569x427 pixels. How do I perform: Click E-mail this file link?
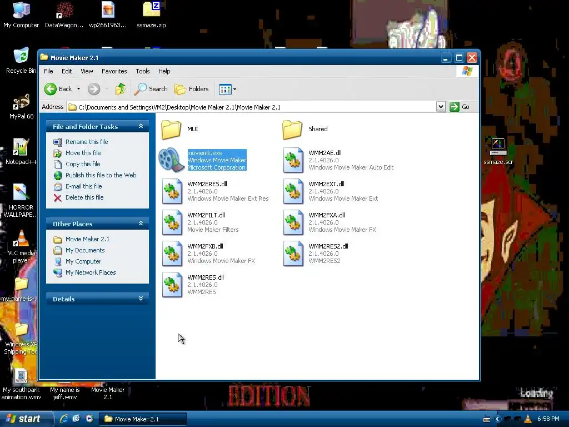point(84,186)
